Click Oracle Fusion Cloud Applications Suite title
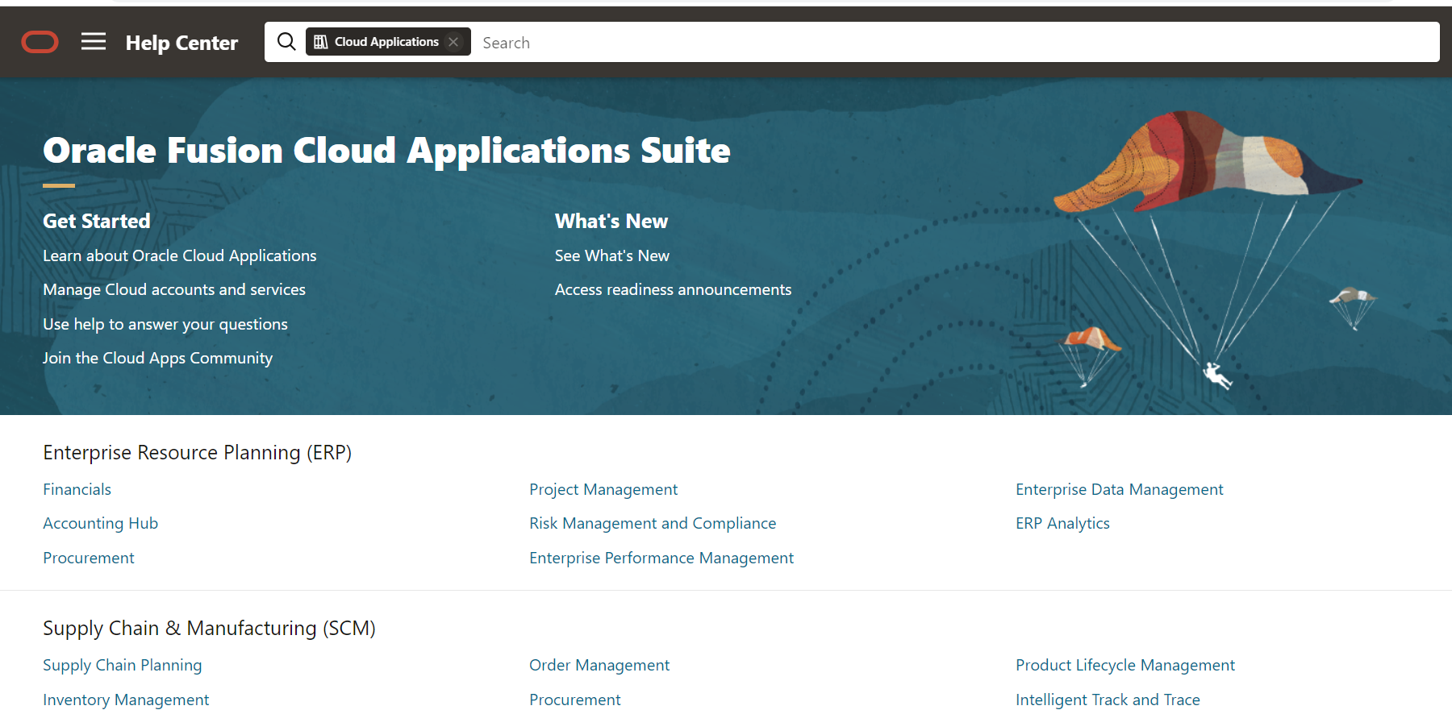The height and width of the screenshot is (710, 1452). [386, 151]
